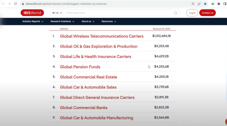Open Global Wireless Telecommunications Carriers link
This screenshot has width=227, height=126.
[x=102, y=36]
